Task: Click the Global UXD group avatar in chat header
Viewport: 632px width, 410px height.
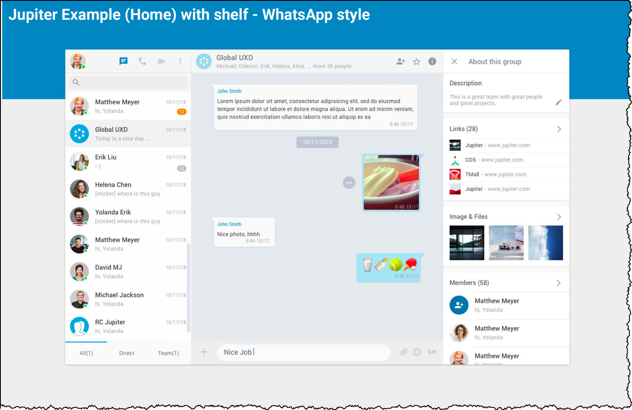Action: coord(204,61)
